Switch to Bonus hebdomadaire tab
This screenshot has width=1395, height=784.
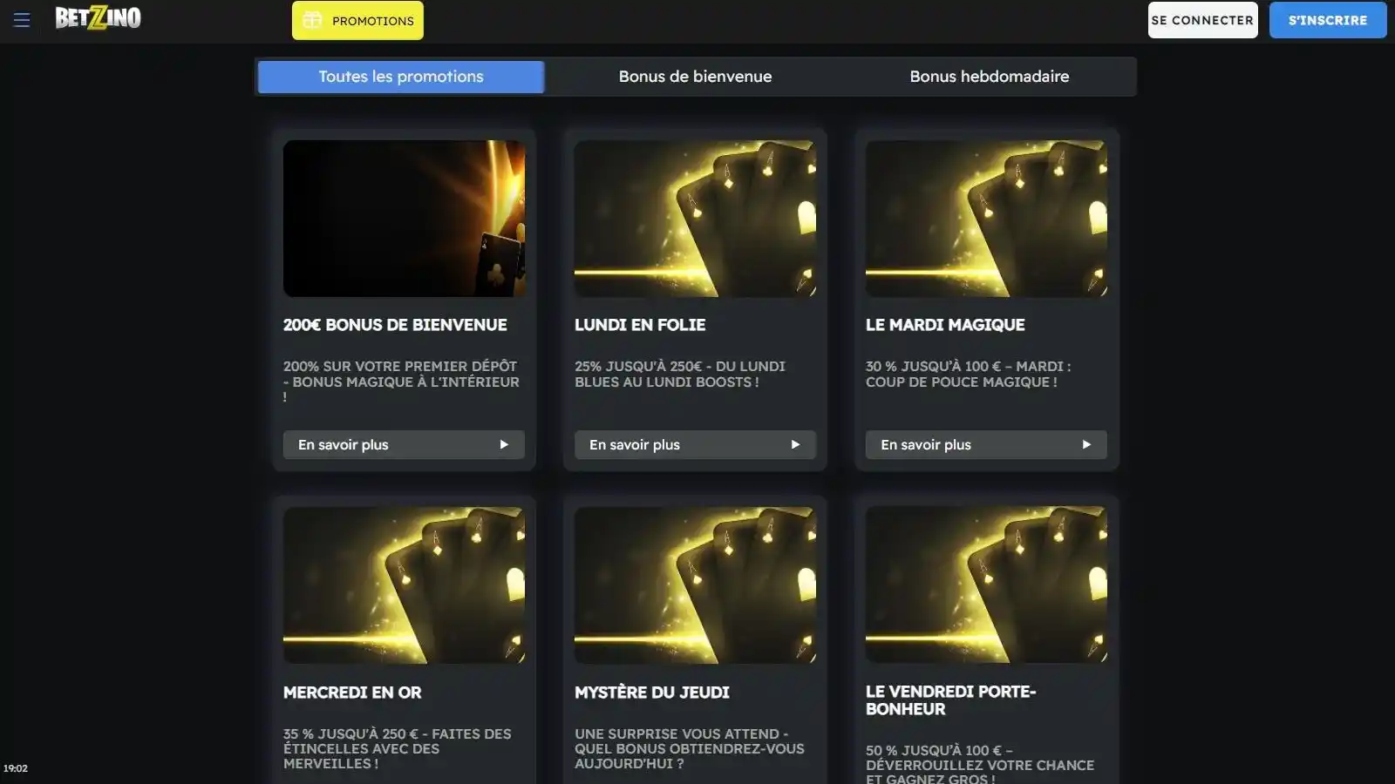coord(989,77)
